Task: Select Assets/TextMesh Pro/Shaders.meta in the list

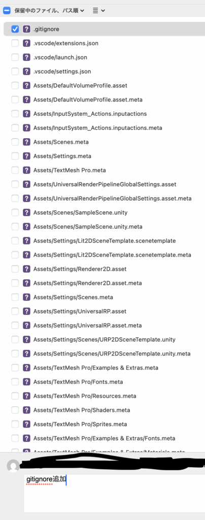Action: pos(105,410)
